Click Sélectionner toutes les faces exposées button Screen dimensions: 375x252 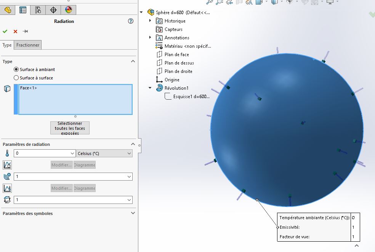point(70,128)
